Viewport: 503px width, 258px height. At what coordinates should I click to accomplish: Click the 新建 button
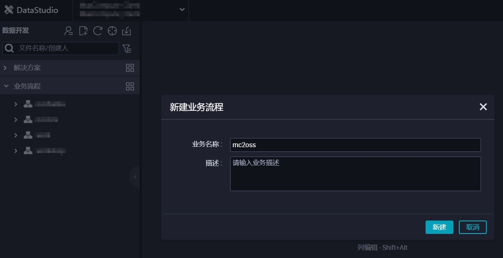[439, 227]
